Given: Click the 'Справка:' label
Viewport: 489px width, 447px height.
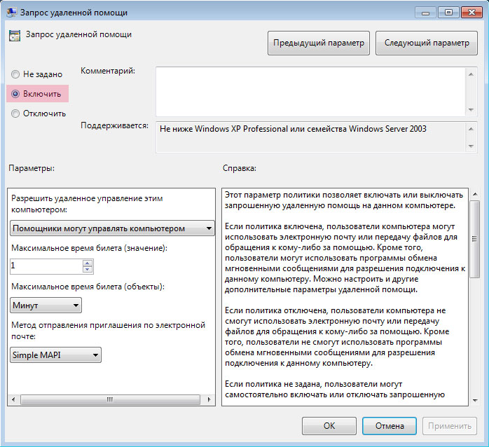Looking at the screenshot, I should point(240,168).
